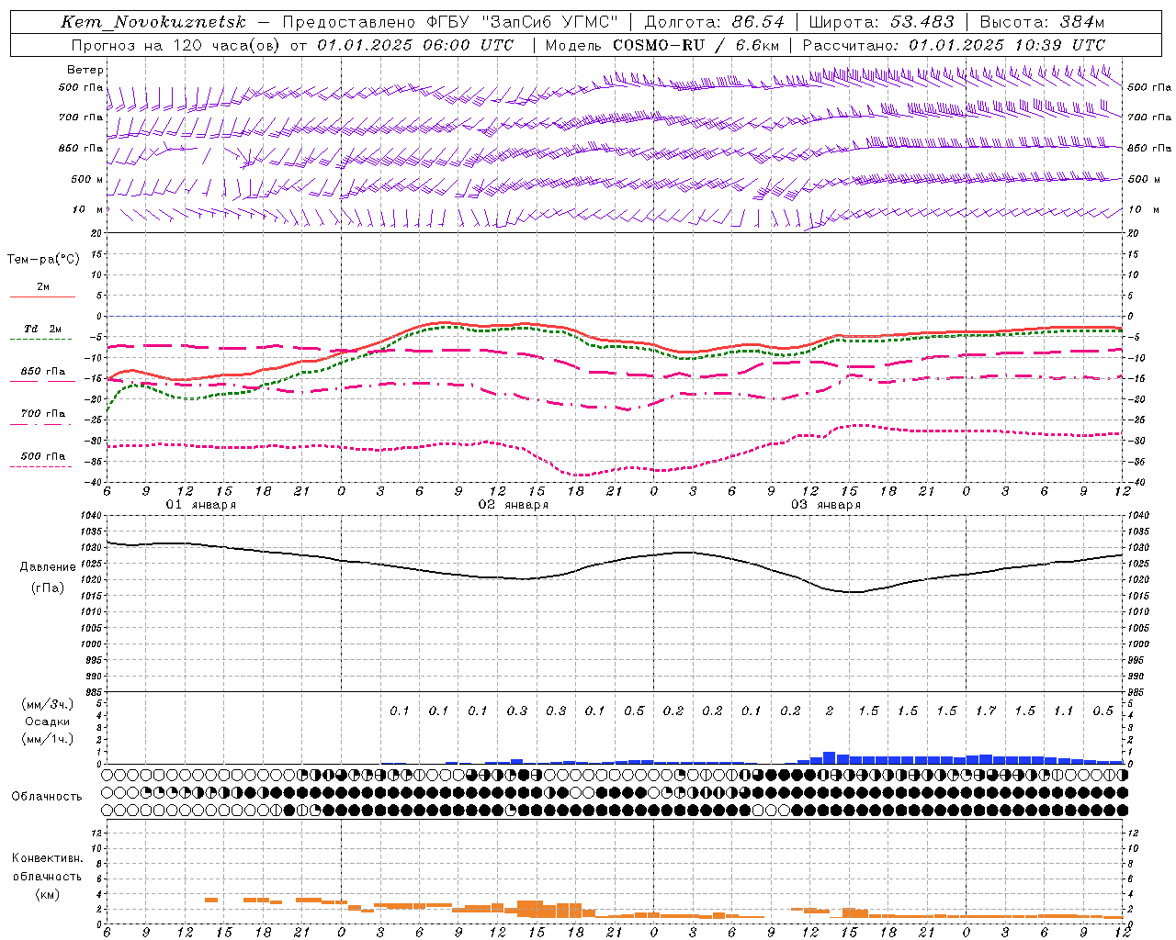Click the Давление pressure panel label
The image size is (1176, 940).
pyautogui.click(x=48, y=567)
